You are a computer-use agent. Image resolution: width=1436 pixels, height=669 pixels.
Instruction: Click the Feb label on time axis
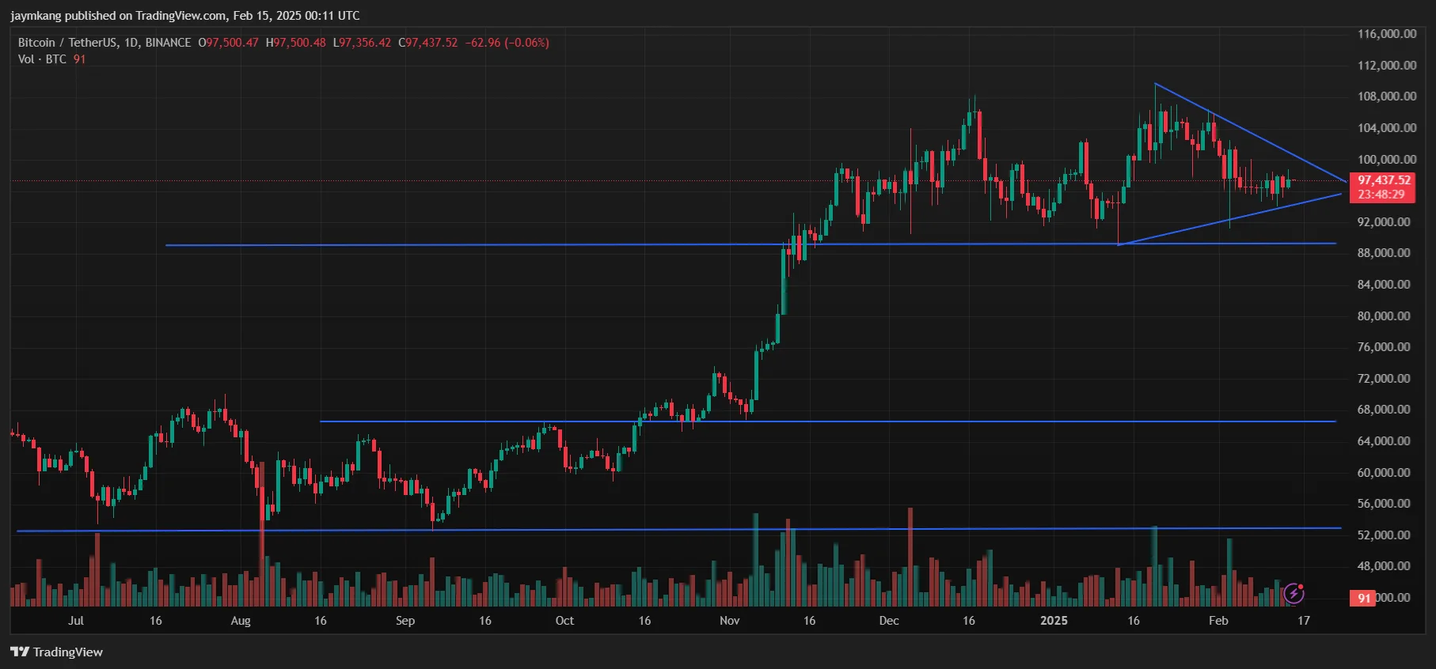[1218, 621]
